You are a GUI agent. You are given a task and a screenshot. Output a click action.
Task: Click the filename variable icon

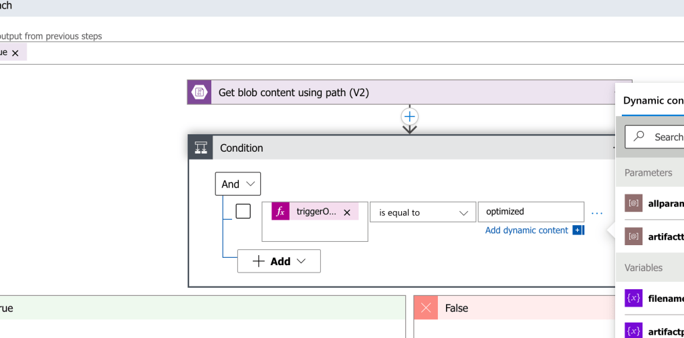pyautogui.click(x=633, y=299)
